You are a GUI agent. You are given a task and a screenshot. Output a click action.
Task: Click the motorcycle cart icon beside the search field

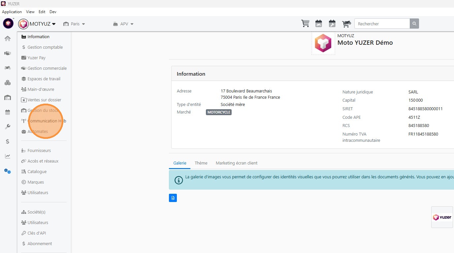346,24
